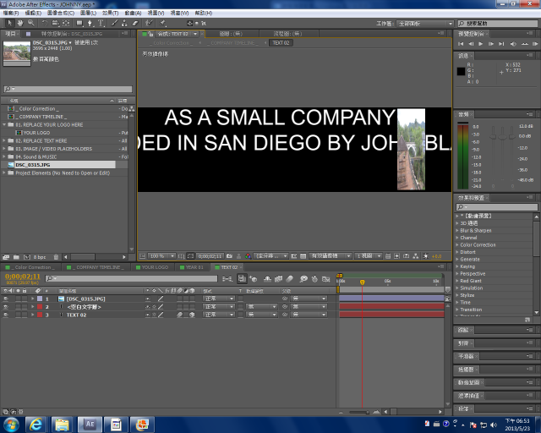Click the TEXT 02 breadcrumb in viewer
This screenshot has height=433, width=541.
(x=281, y=43)
